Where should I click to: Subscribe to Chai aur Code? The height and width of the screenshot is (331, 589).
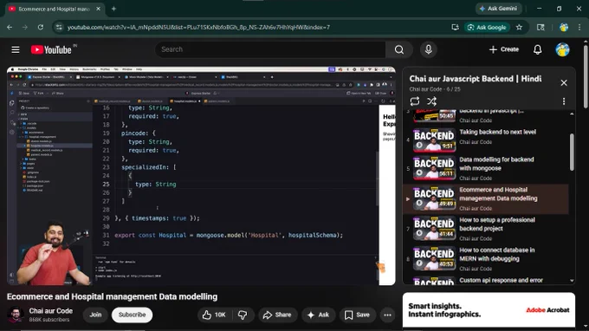tap(132, 315)
